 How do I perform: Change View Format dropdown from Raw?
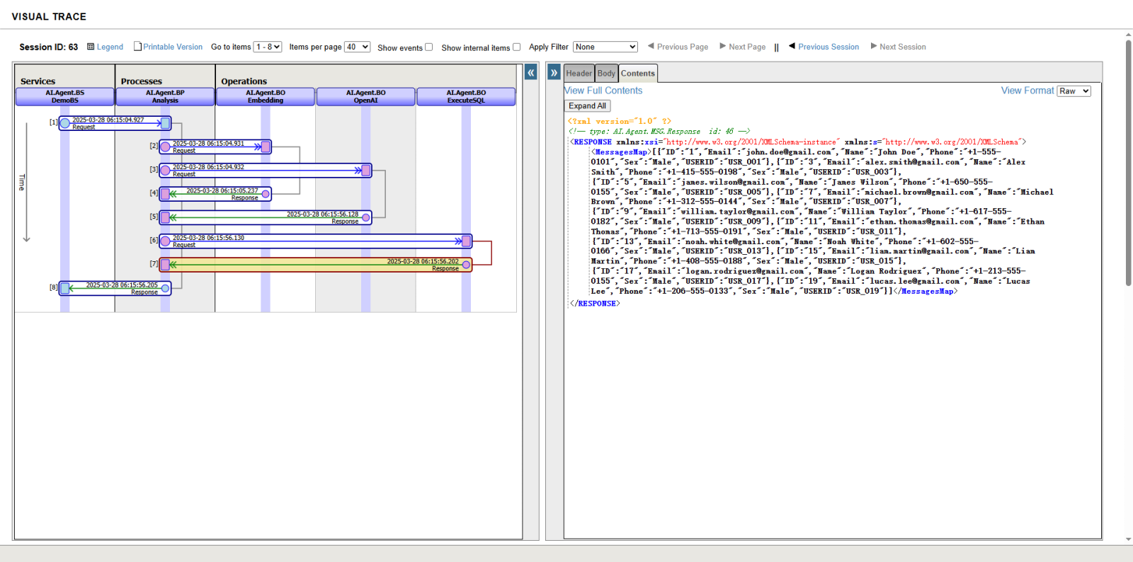pos(1074,91)
